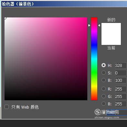This screenshot has width=127, height=127.
Task: Enable the 只有 Web 颜色 checkbox
Action: (x=7, y=107)
